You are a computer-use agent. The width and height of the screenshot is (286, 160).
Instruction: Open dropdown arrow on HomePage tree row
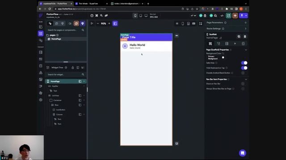(x=84, y=81)
